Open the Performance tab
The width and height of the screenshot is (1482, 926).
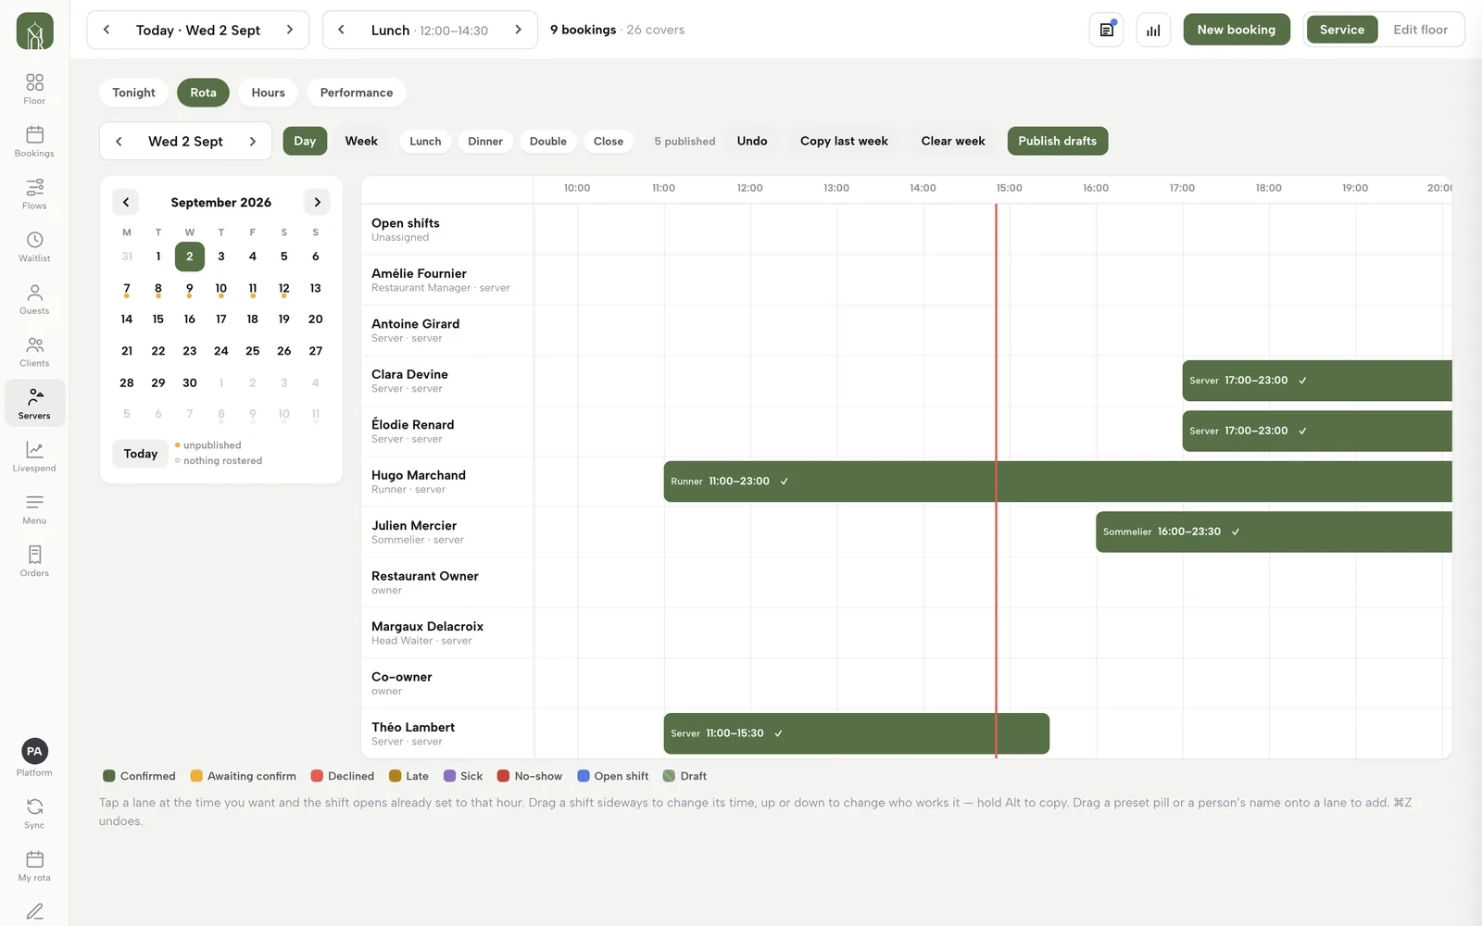coord(357,93)
